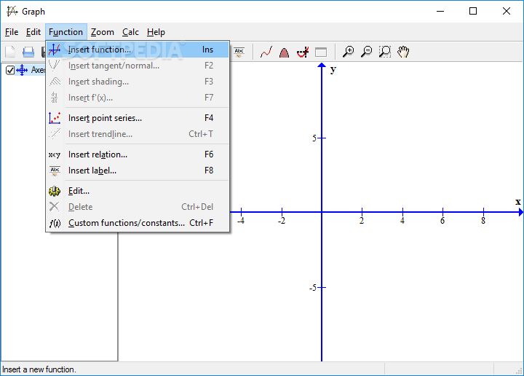524x376 pixels.
Task: Choose Edit... in the Function menu
Action: [x=138, y=191]
